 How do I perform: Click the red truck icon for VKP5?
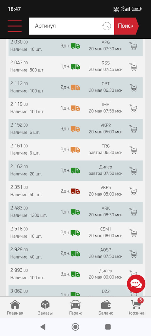(x=75, y=191)
